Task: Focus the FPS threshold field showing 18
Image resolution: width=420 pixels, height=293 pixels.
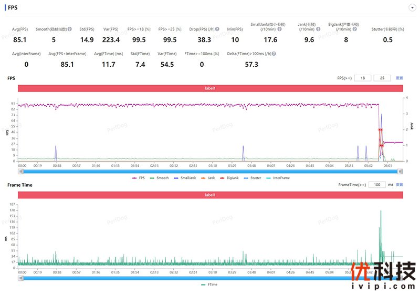Action: point(362,78)
